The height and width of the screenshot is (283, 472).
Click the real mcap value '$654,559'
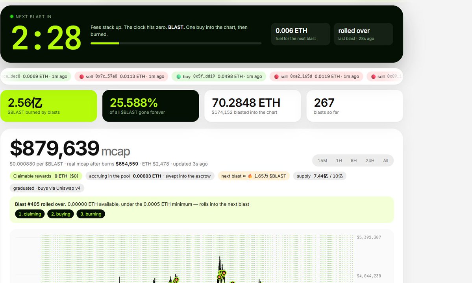[127, 164]
